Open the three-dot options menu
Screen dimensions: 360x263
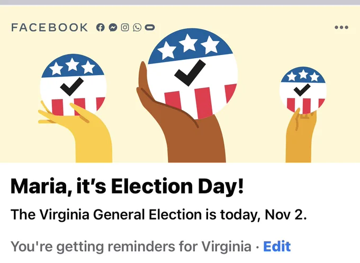pyautogui.click(x=341, y=28)
